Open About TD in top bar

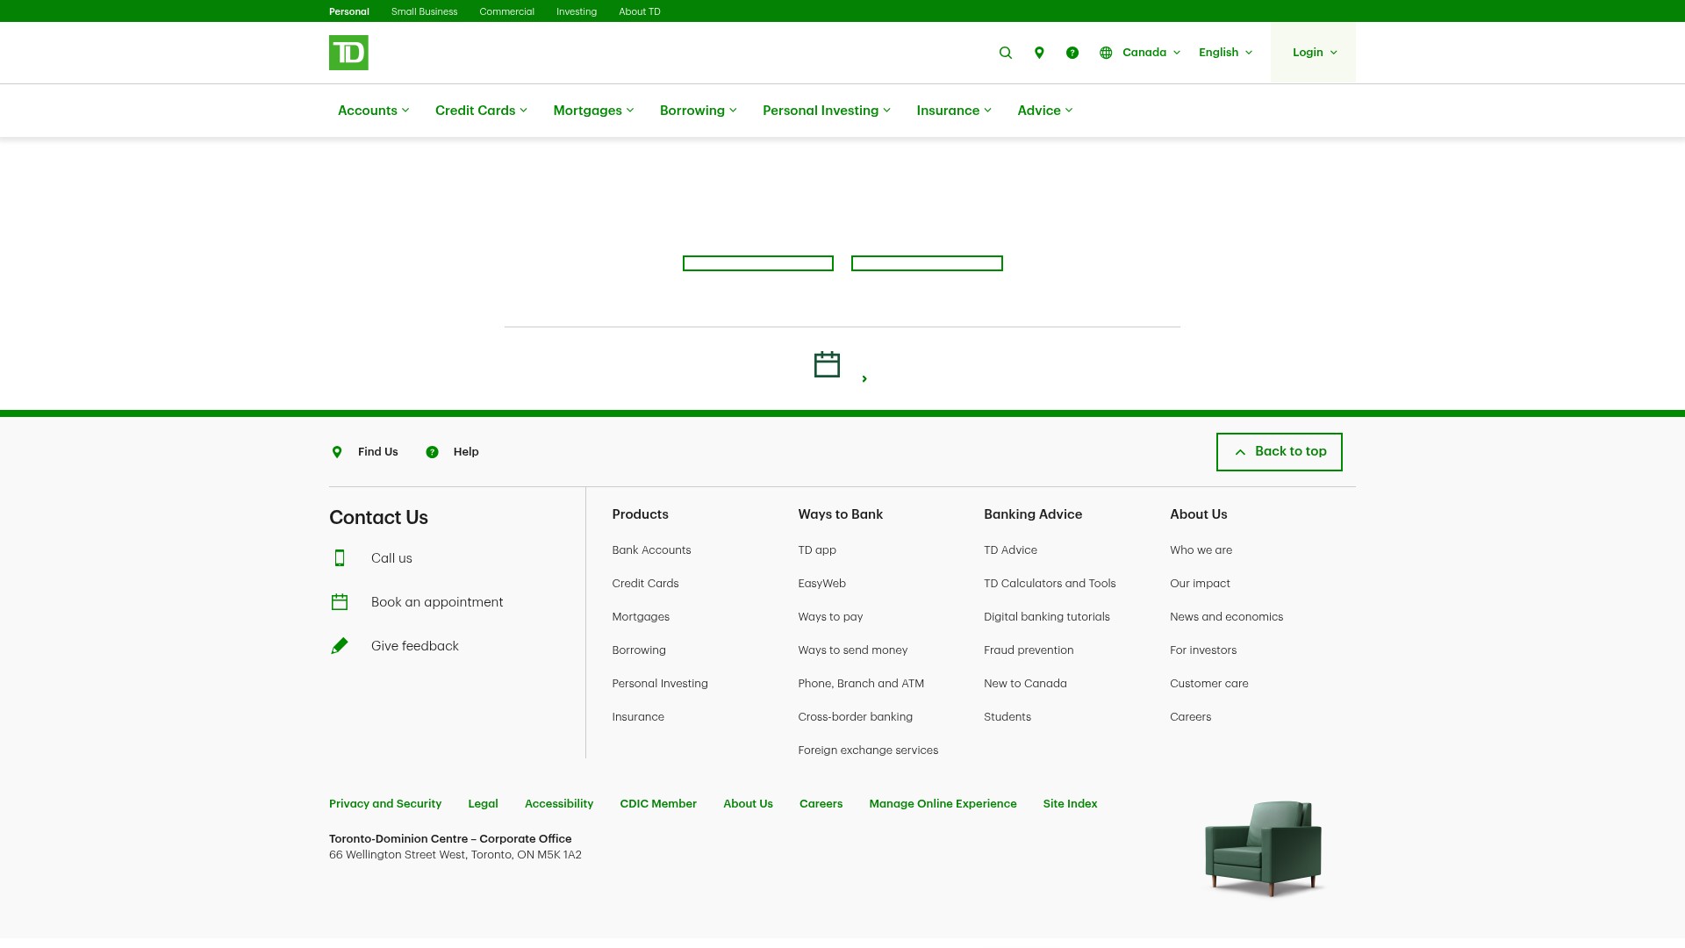tap(639, 11)
